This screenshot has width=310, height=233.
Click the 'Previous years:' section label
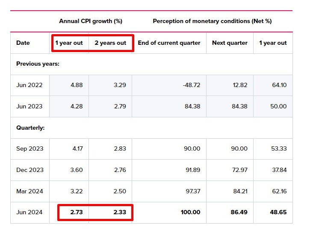pyautogui.click(x=38, y=64)
